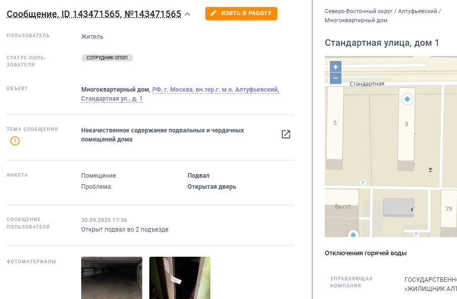The height and width of the screenshot is (299, 457).
Task: Click the blue marker at the map's bottom edge
Action: pyautogui.click(x=353, y=234)
